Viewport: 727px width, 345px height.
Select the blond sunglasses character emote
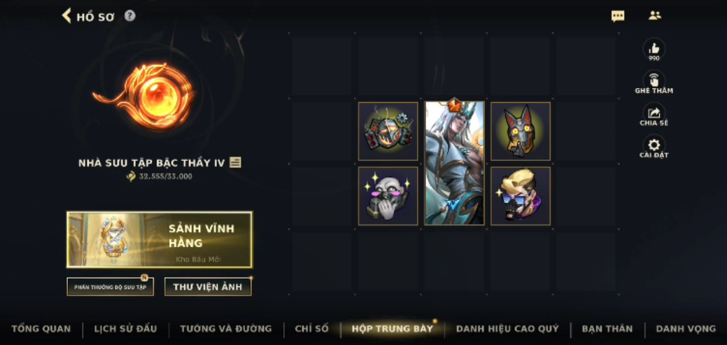click(521, 196)
